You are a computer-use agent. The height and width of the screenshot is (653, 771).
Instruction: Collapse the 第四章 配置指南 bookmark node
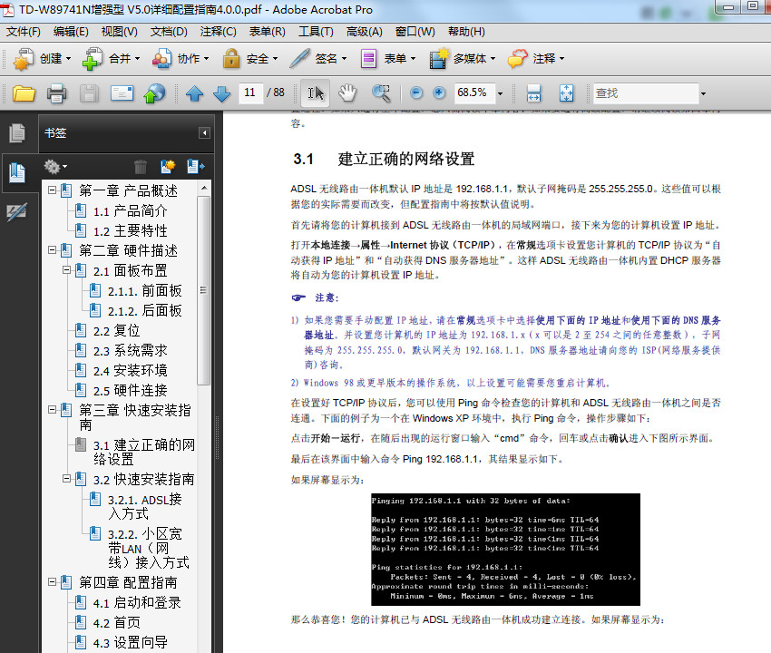coord(52,581)
